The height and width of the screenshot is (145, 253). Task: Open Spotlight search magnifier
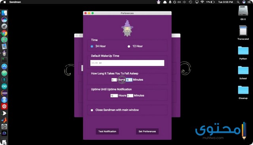pyautogui.click(x=238, y=2)
